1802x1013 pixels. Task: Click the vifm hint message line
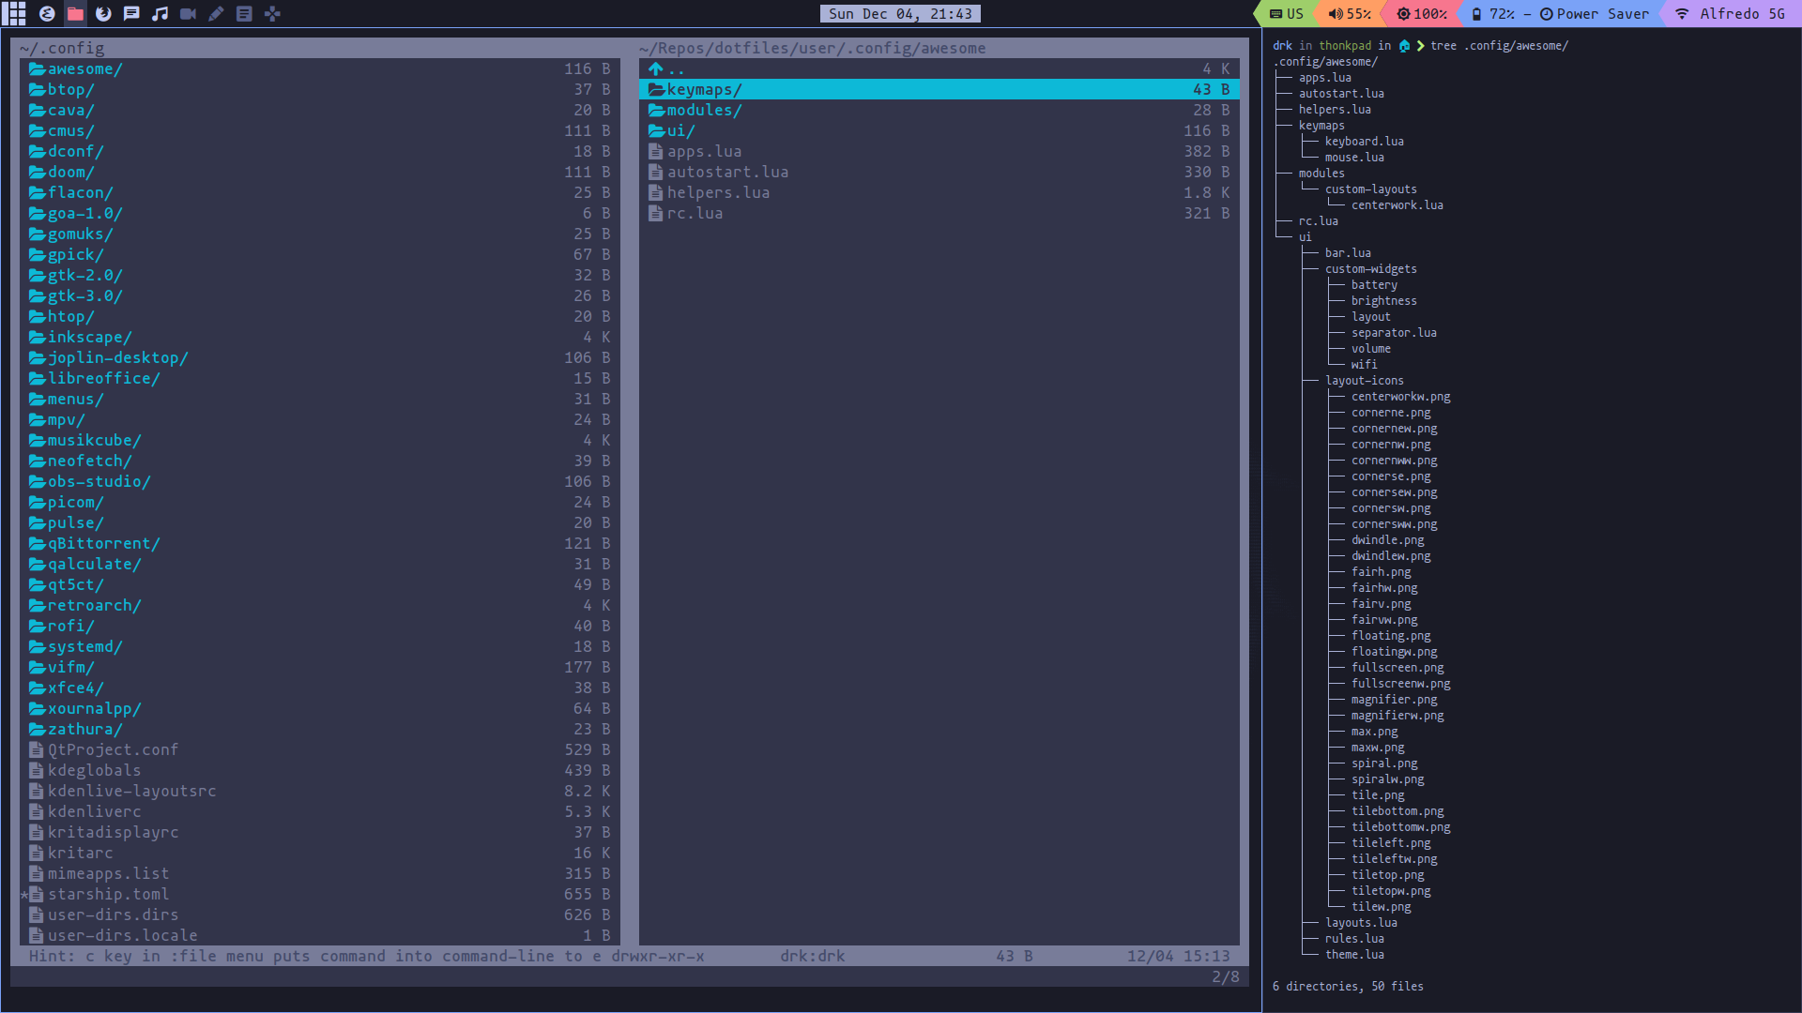tap(314, 956)
